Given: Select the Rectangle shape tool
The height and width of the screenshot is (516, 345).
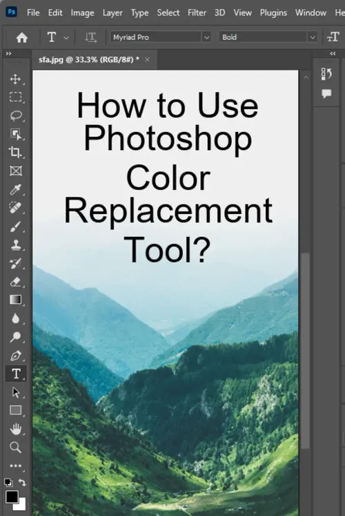Looking at the screenshot, I should [x=15, y=410].
